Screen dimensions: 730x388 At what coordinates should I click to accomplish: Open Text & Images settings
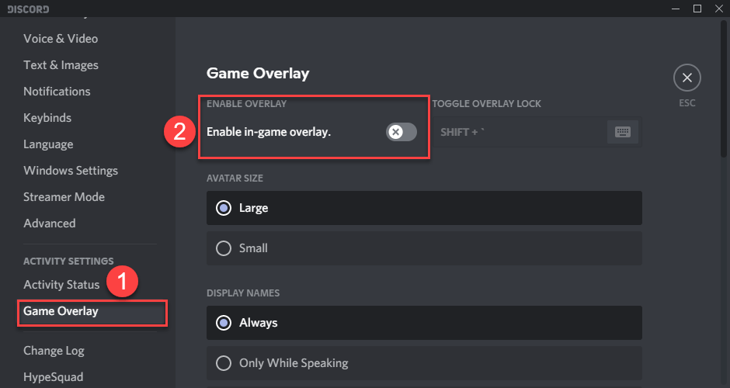(x=61, y=65)
